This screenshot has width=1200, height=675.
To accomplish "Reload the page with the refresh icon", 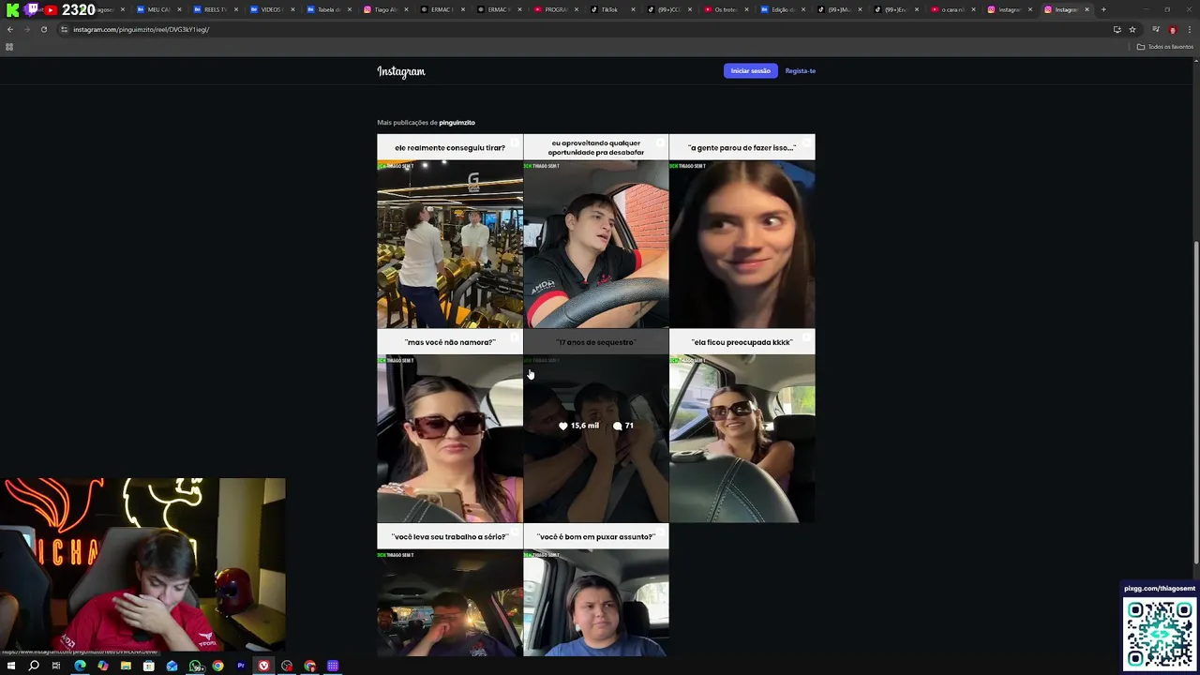I will click(43, 29).
